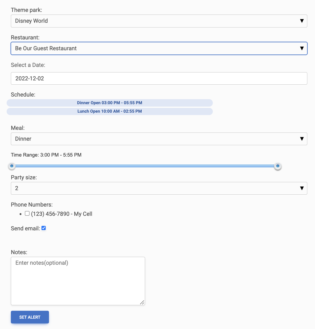The height and width of the screenshot is (329, 315).
Task: Open the Party size dropdown showing 2
Action: (159, 188)
